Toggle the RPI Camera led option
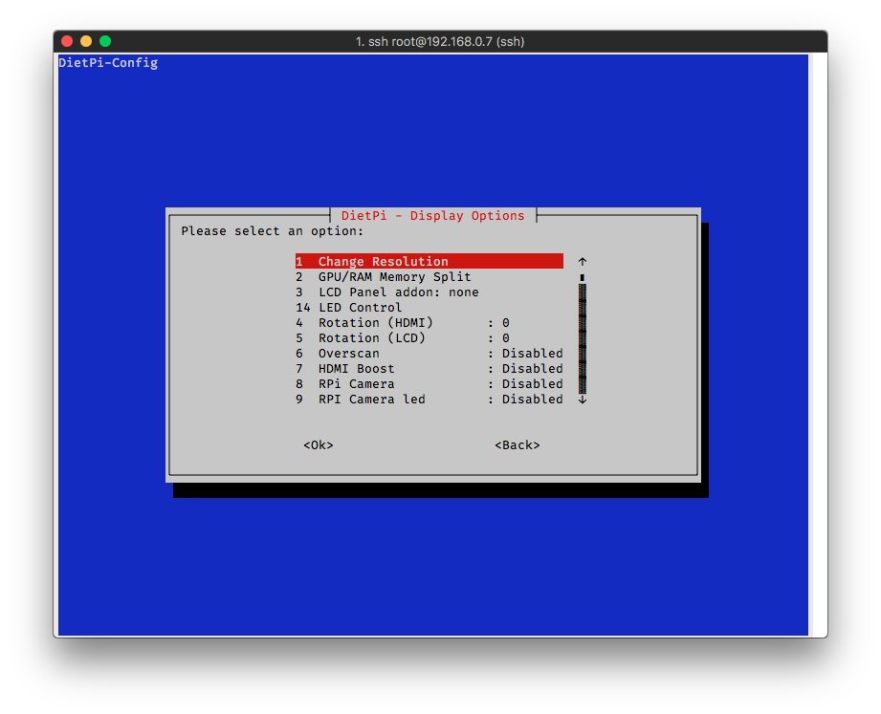Image resolution: width=881 pixels, height=714 pixels. click(x=429, y=400)
